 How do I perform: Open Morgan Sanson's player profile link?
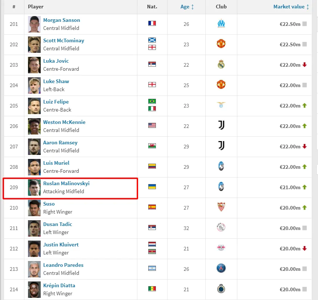pos(61,20)
